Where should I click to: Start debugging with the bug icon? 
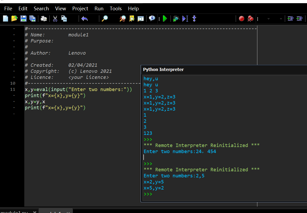point(176,18)
